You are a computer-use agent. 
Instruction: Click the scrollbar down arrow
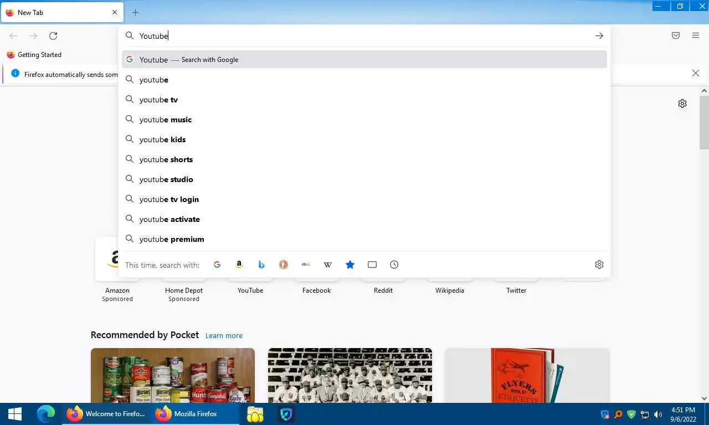coord(704,398)
